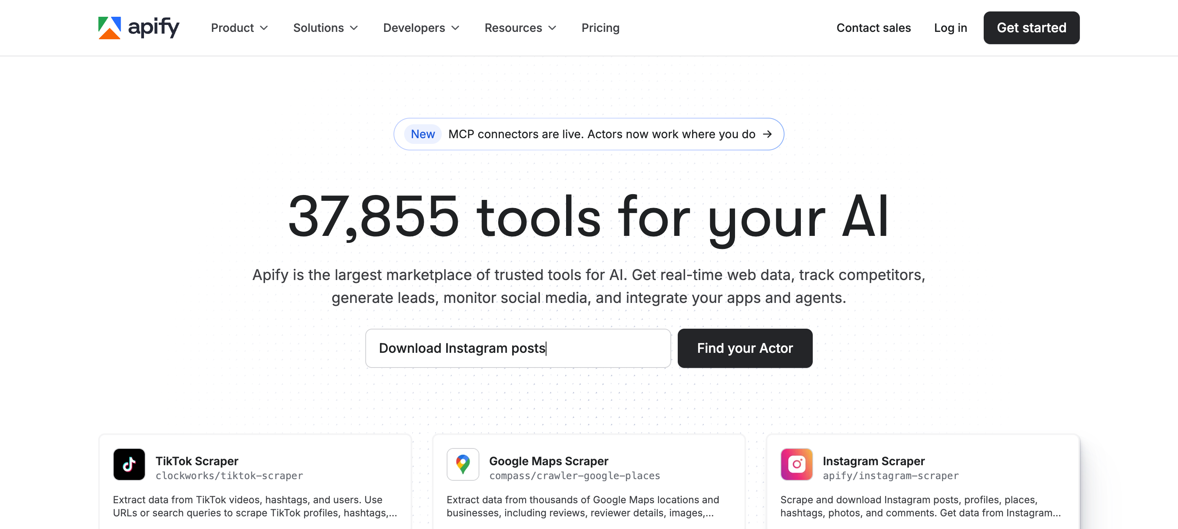The height and width of the screenshot is (529, 1178).
Task: Click Contact sales link
Action: 873,28
